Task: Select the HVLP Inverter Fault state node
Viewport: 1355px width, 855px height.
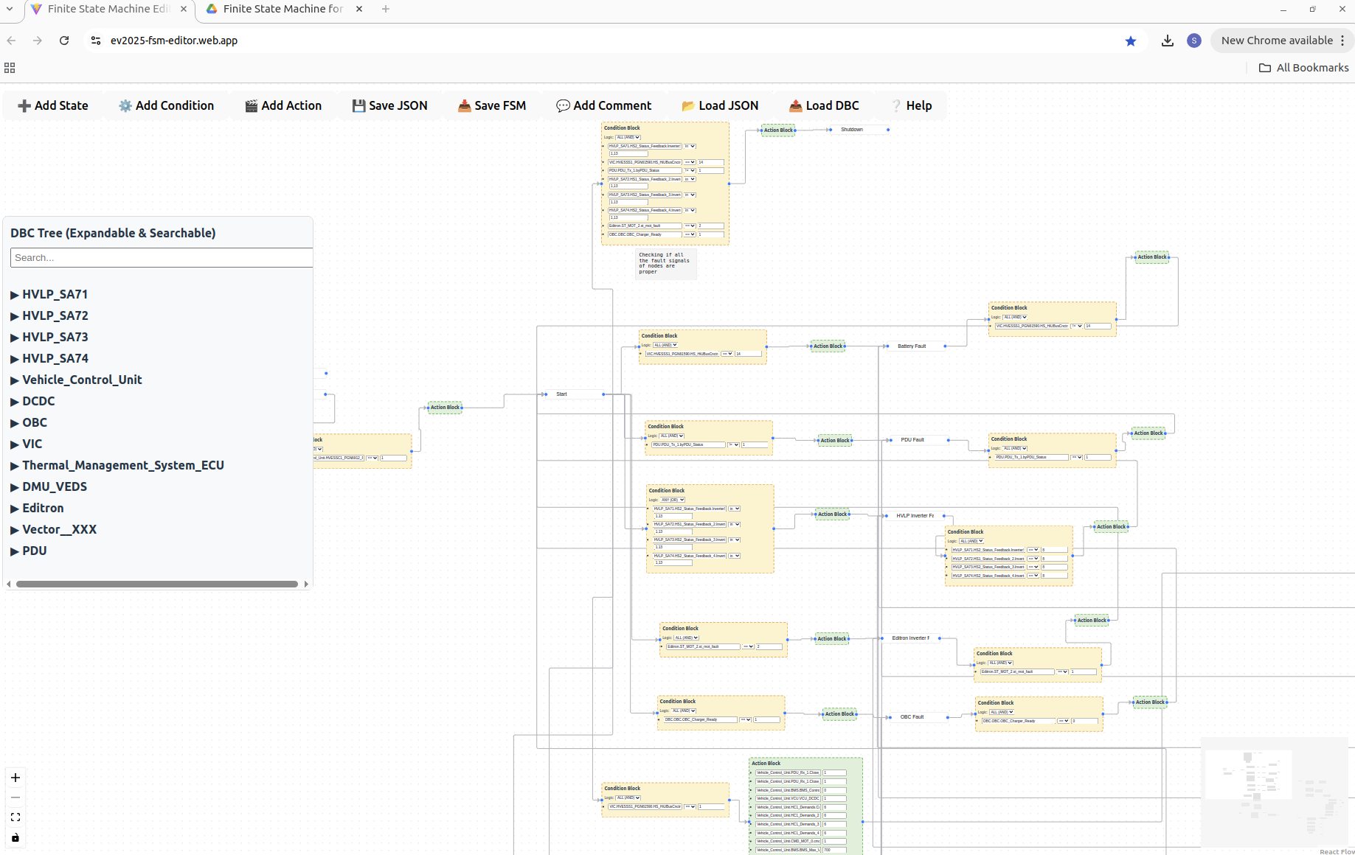Action: (x=915, y=516)
